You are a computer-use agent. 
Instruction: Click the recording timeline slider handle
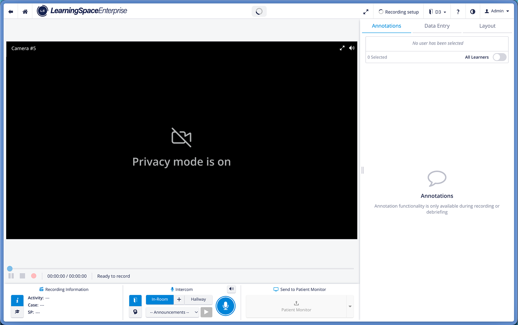click(10, 268)
